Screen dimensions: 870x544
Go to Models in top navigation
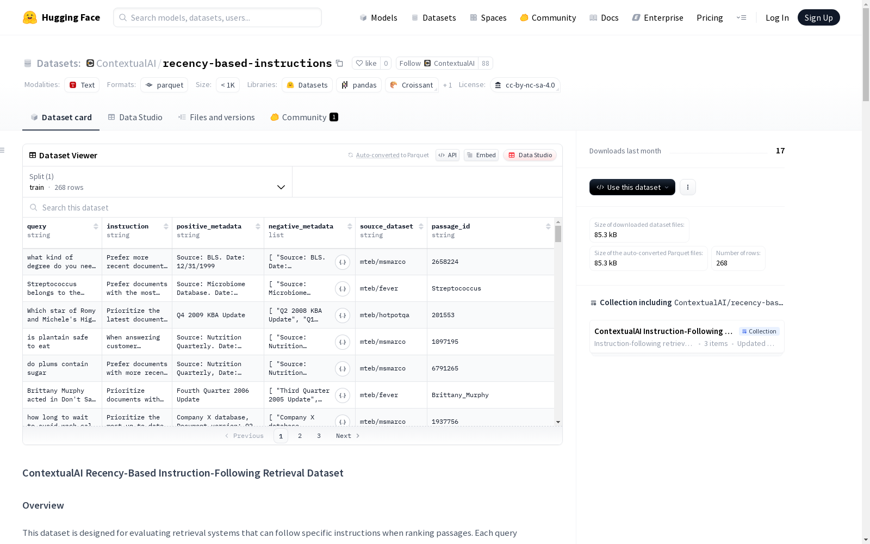point(378,17)
